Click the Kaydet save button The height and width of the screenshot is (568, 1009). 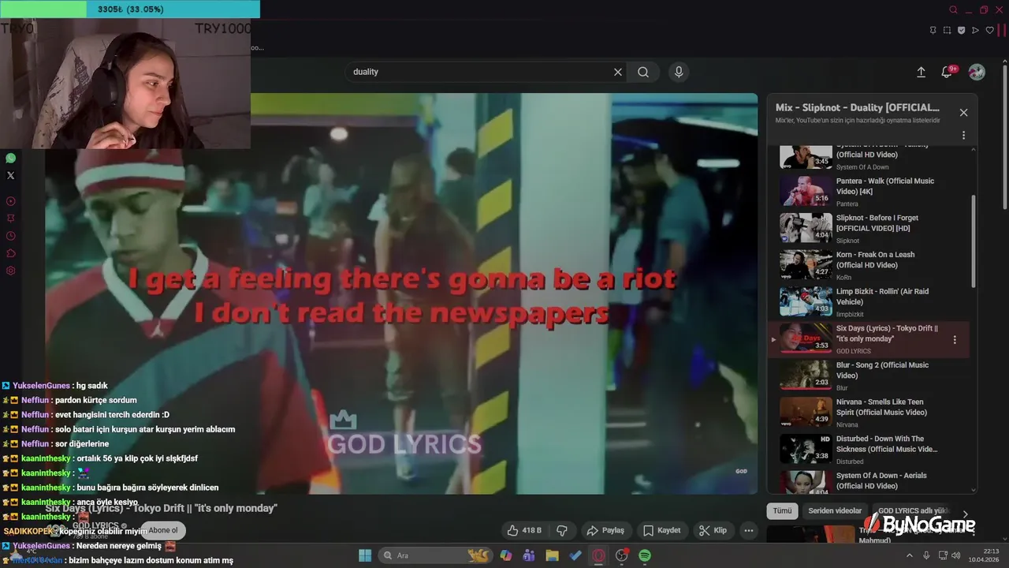[x=661, y=530]
